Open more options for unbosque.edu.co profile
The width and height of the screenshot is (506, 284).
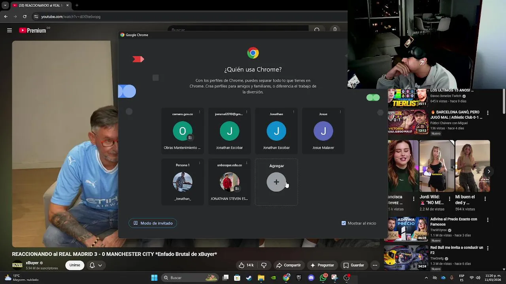[x=246, y=163]
